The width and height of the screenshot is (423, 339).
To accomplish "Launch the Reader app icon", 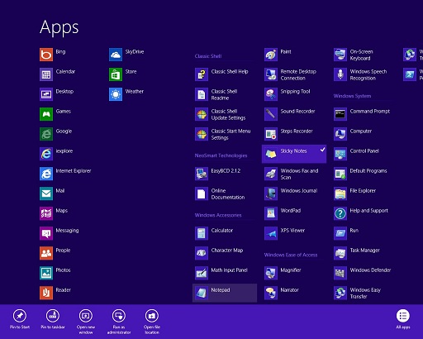I will tap(46, 293).
